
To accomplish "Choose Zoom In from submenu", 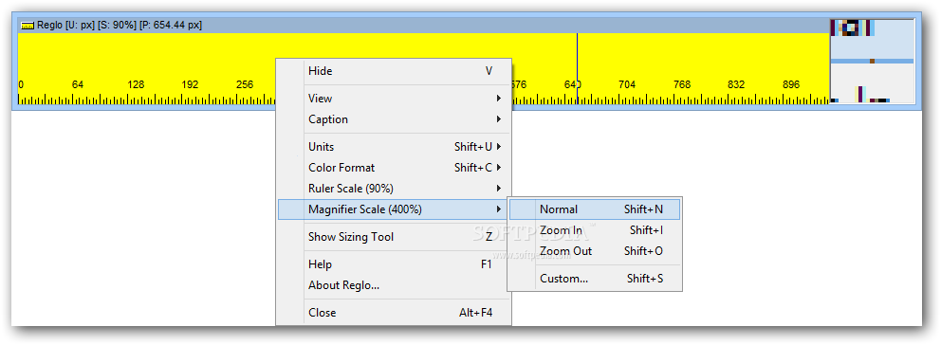I will coord(595,230).
